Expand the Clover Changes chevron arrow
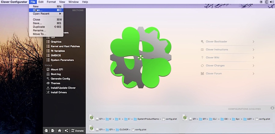The image size is (275, 134). tap(253, 66)
